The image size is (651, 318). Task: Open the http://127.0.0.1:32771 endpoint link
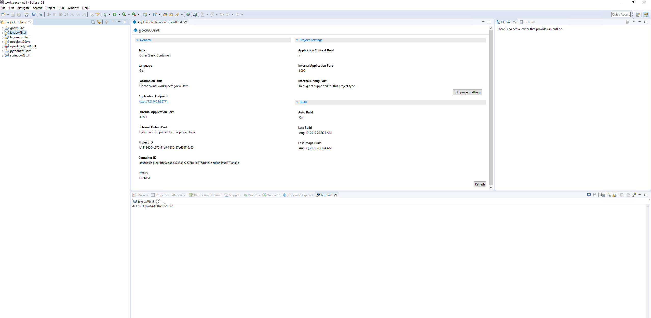click(153, 101)
